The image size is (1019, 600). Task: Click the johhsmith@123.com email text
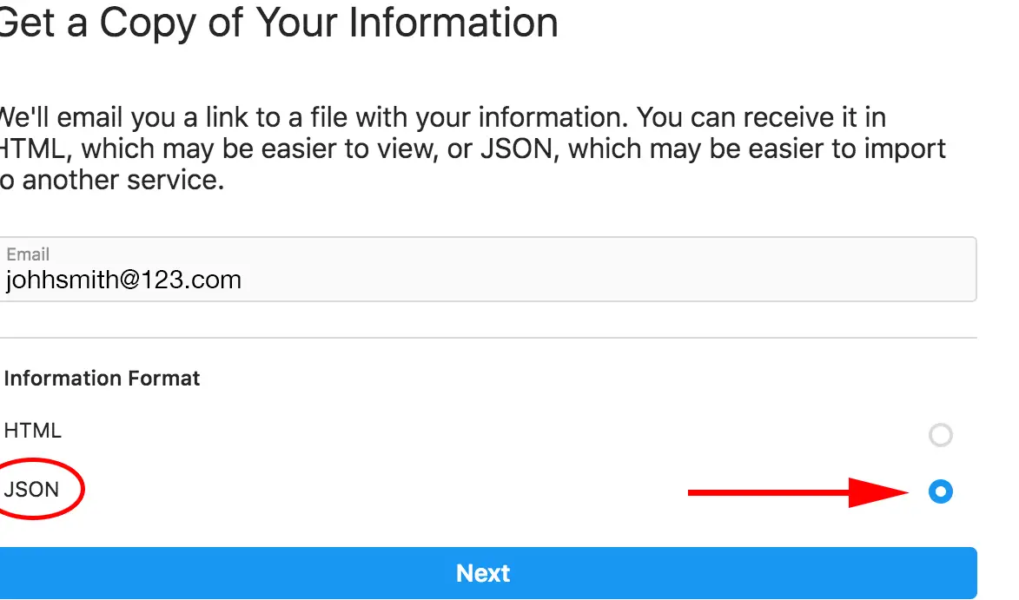pyautogui.click(x=123, y=280)
